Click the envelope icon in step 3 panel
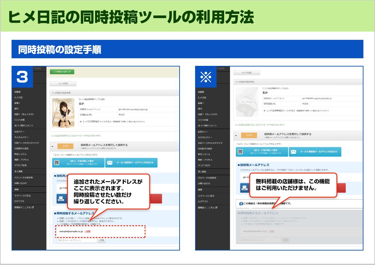Image resolution: width=375 pixels, height=265 pixels. 110,163
